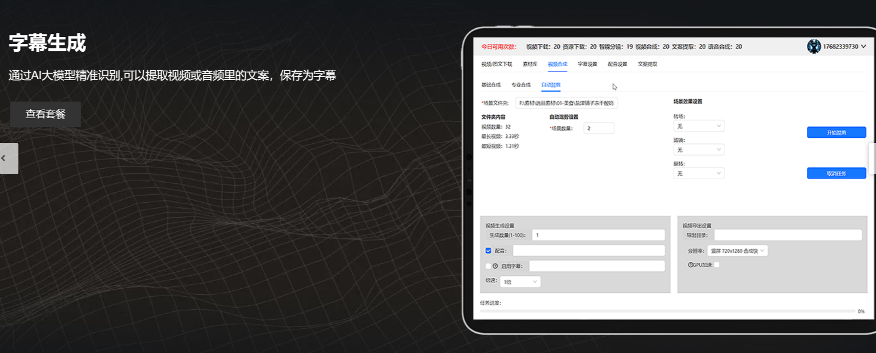876x353 pixels.
Task: Expand the 倍速 speed dropdown
Action: tap(520, 282)
